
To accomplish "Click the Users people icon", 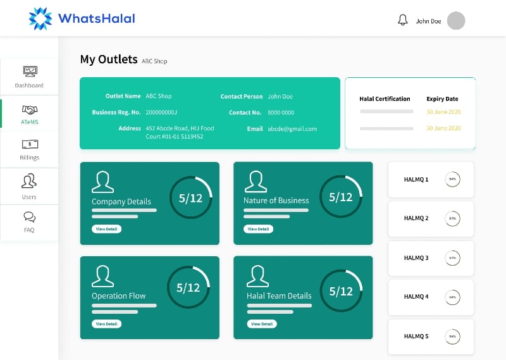I will 29,181.
